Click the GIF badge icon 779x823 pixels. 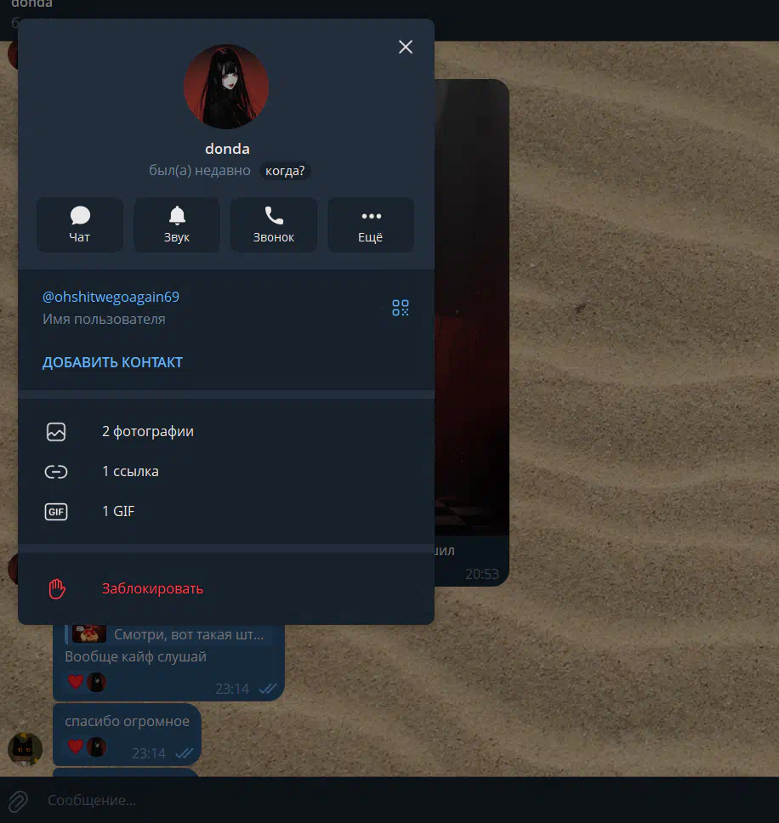tap(56, 512)
